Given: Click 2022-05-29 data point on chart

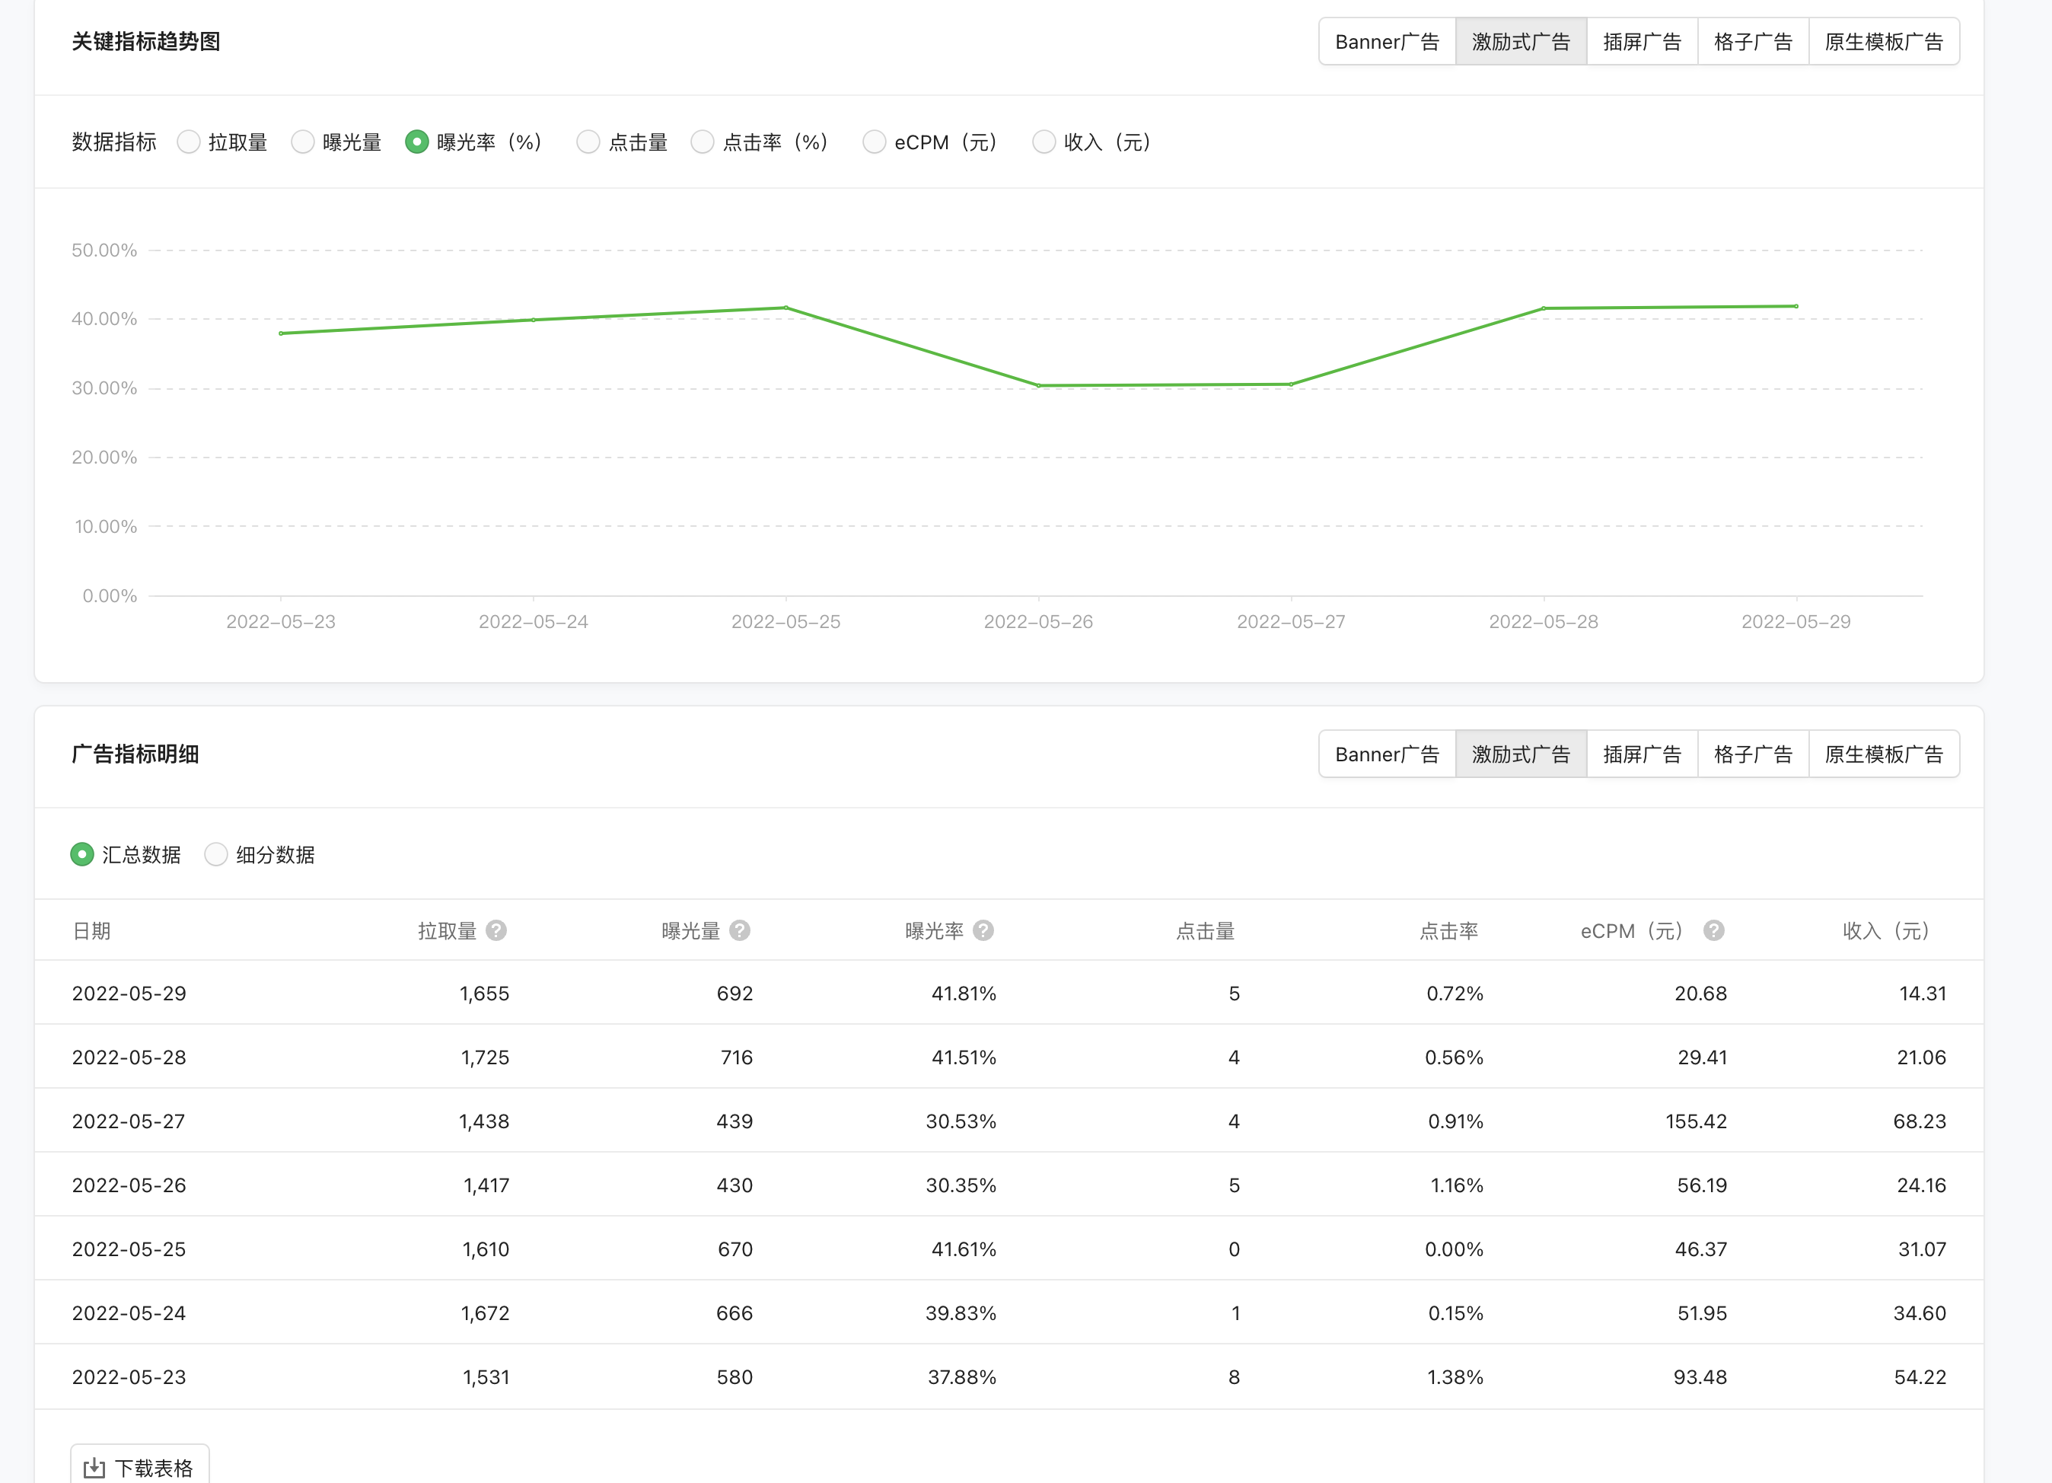Looking at the screenshot, I should coord(1796,307).
